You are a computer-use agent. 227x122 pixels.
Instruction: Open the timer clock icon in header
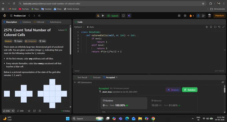point(198,16)
